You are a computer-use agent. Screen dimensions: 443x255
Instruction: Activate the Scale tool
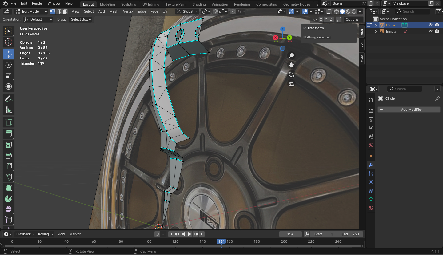click(x=9, y=76)
